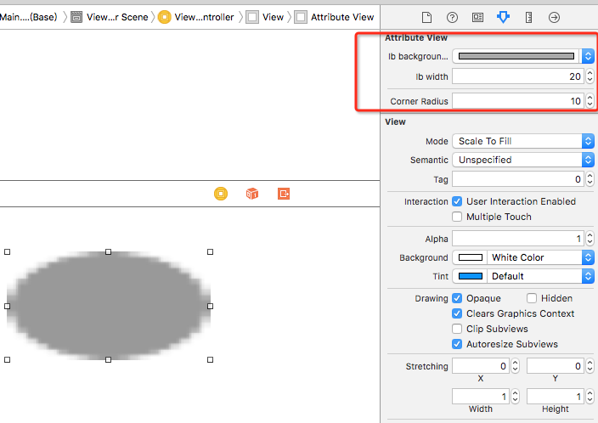Enable Multiple Touch checkbox
Screen dimensions: 598x423
(x=457, y=217)
